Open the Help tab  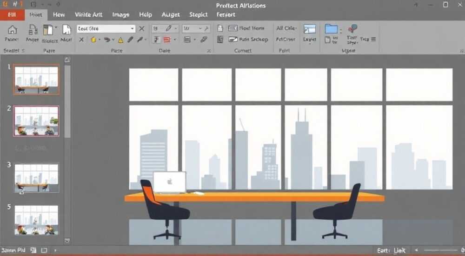[x=145, y=14]
